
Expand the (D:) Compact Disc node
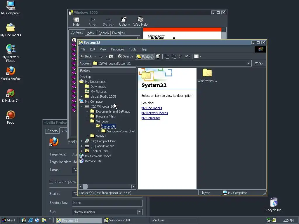click(82, 141)
